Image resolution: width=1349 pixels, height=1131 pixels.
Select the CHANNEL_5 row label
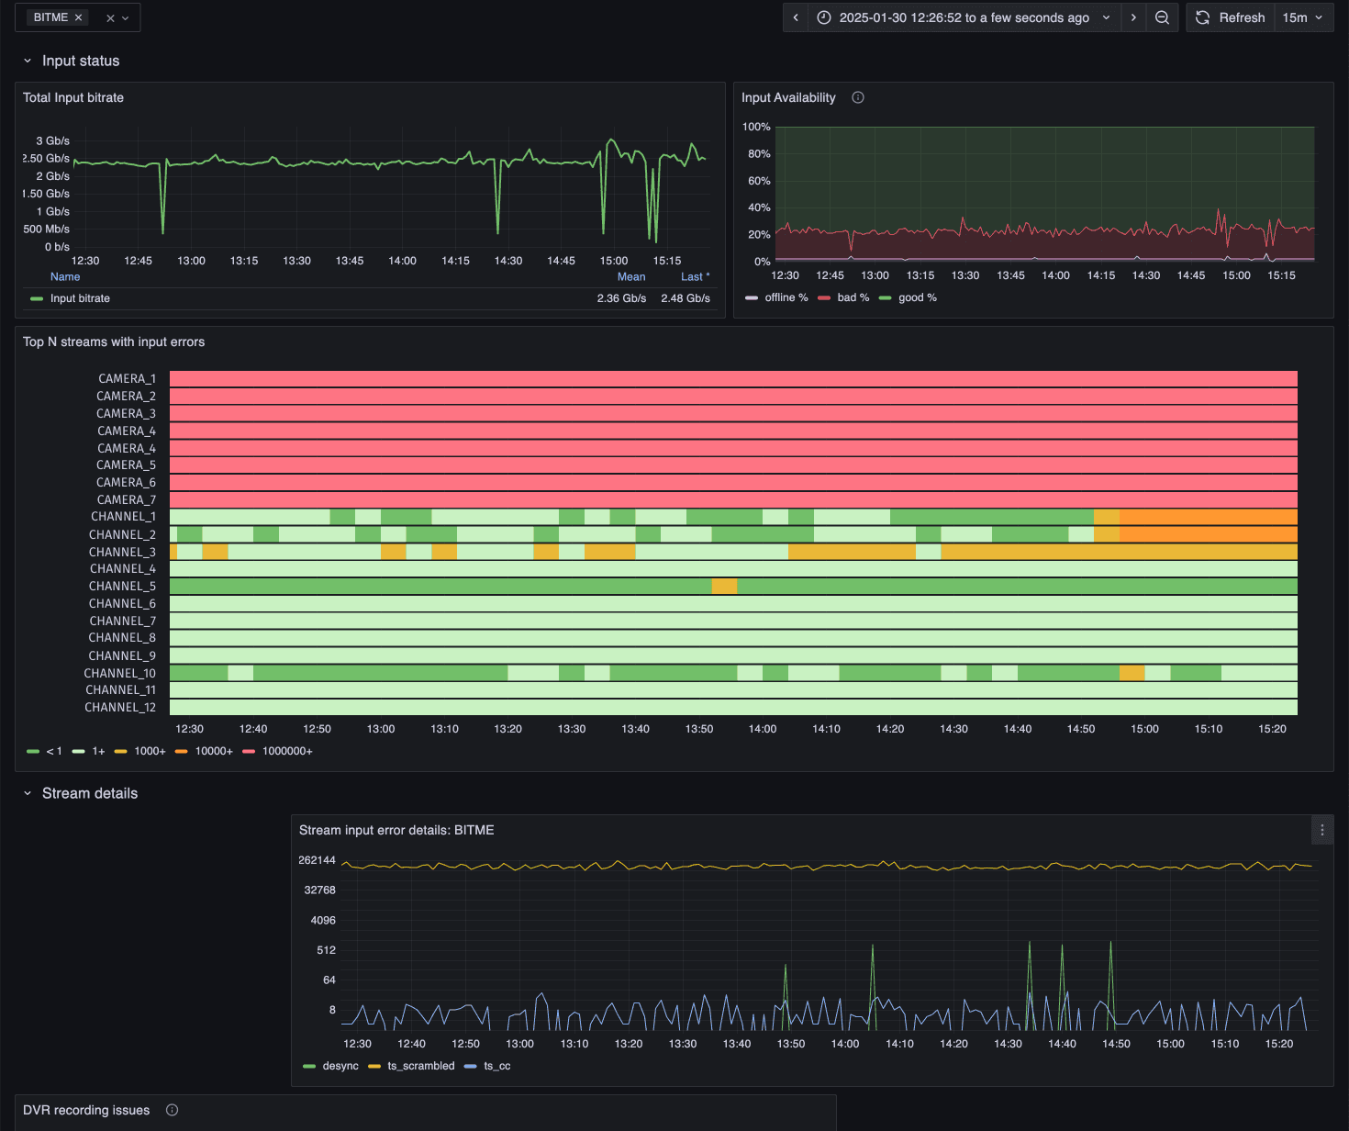(122, 586)
